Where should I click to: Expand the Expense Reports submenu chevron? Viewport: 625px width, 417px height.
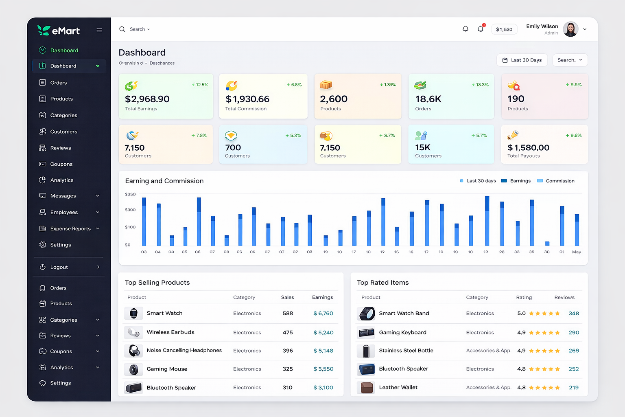pyautogui.click(x=98, y=228)
